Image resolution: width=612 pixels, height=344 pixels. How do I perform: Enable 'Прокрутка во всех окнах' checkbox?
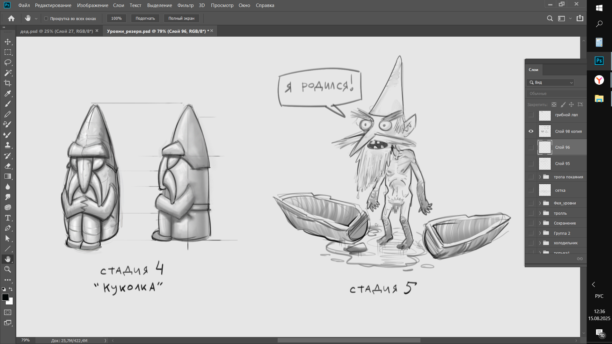[46, 18]
